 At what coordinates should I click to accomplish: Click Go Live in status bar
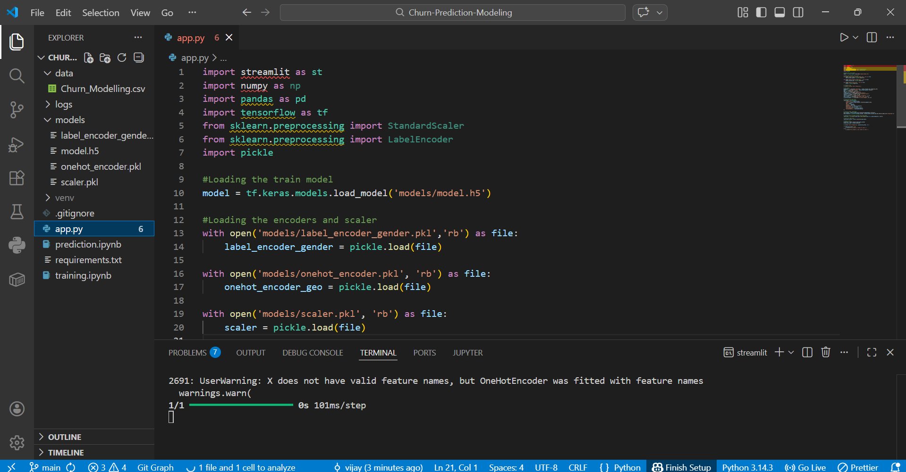(x=805, y=467)
